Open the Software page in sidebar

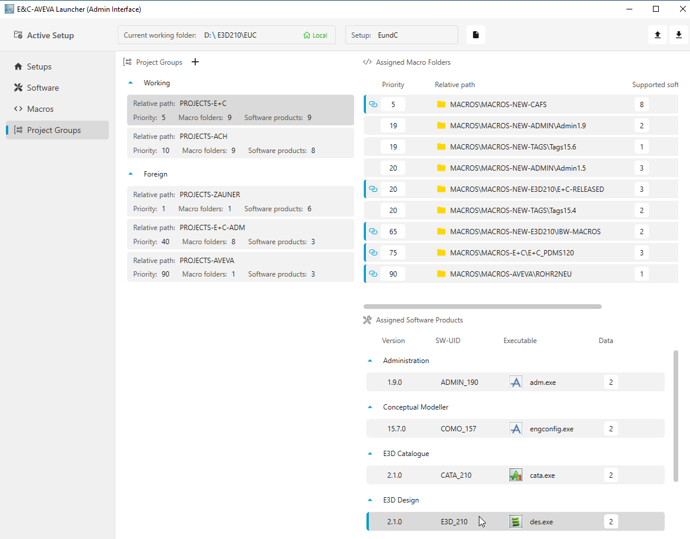pyautogui.click(x=57, y=88)
